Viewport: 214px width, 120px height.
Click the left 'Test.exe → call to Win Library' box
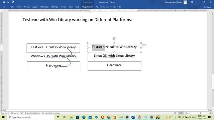tap(53, 48)
